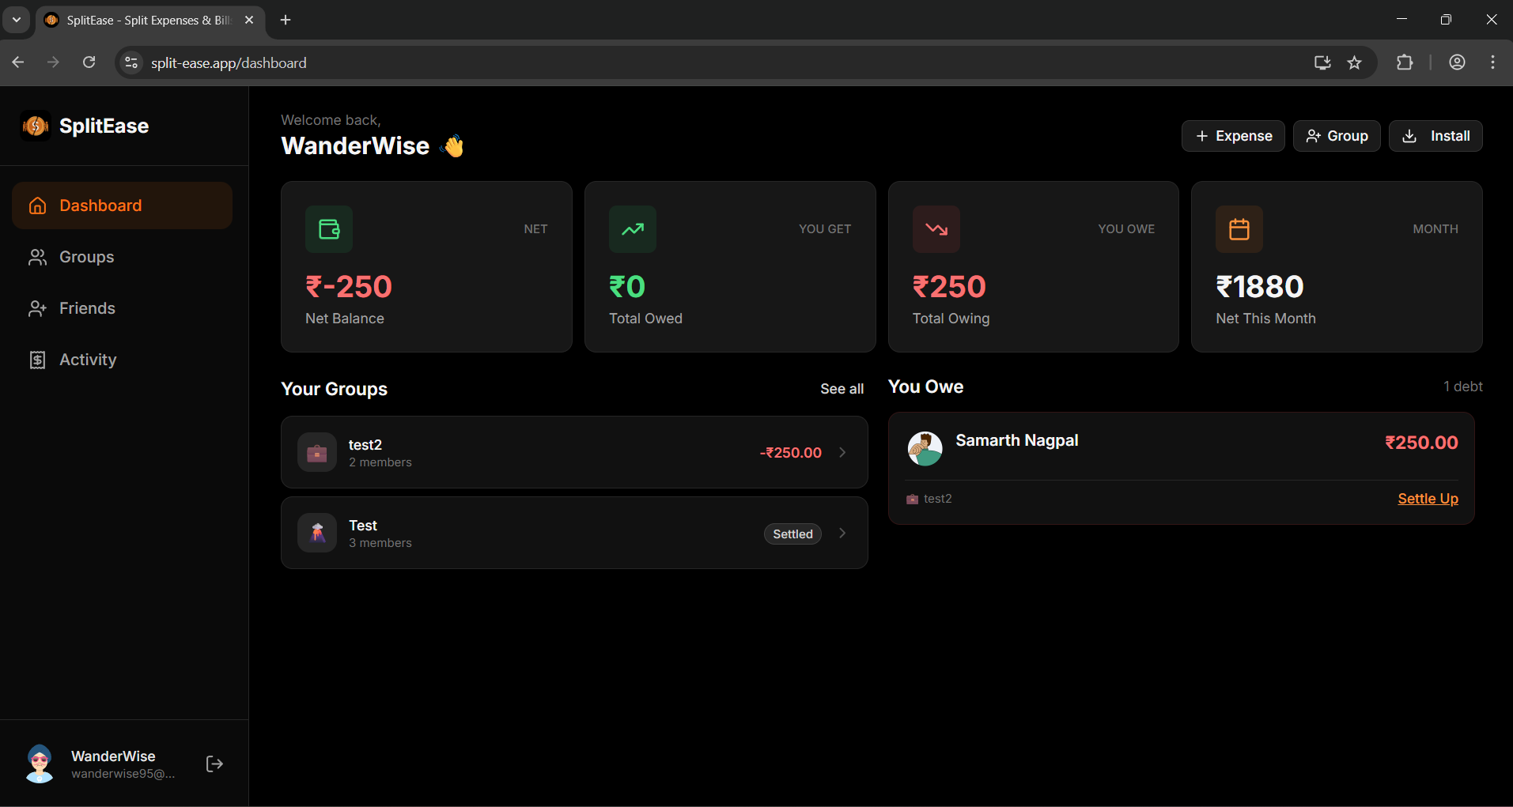Click the Friends add-person icon
This screenshot has width=1513, height=807.
37,308
